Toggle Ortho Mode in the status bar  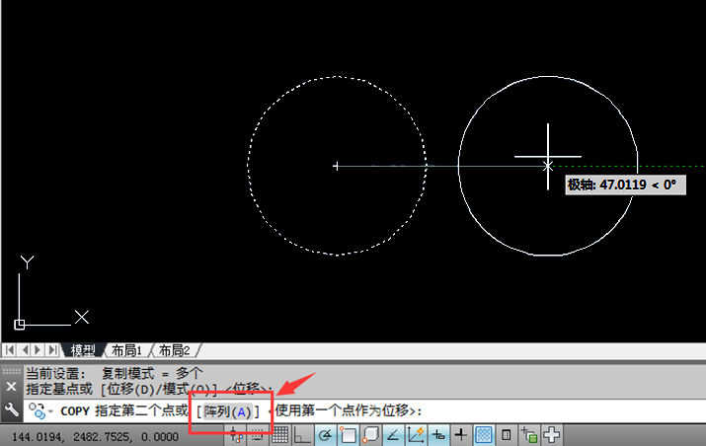pyautogui.click(x=302, y=435)
